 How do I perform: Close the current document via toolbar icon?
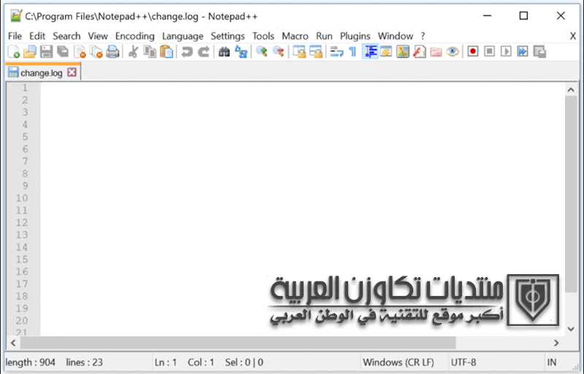coord(80,52)
